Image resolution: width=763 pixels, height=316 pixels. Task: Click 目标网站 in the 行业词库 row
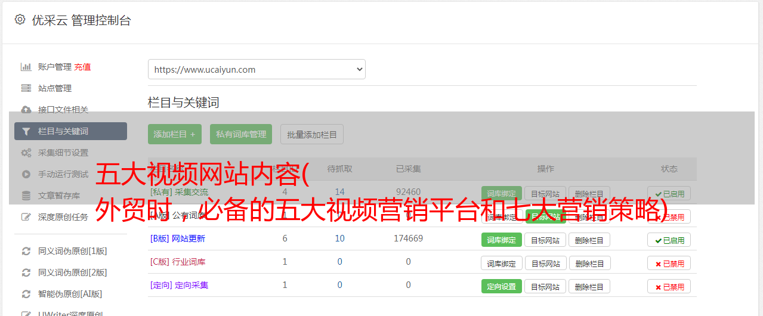545,263
